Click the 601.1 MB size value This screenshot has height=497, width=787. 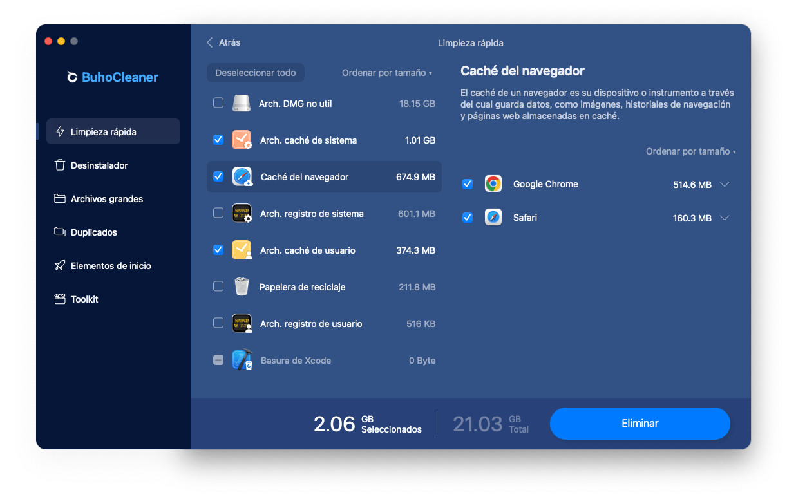(417, 214)
